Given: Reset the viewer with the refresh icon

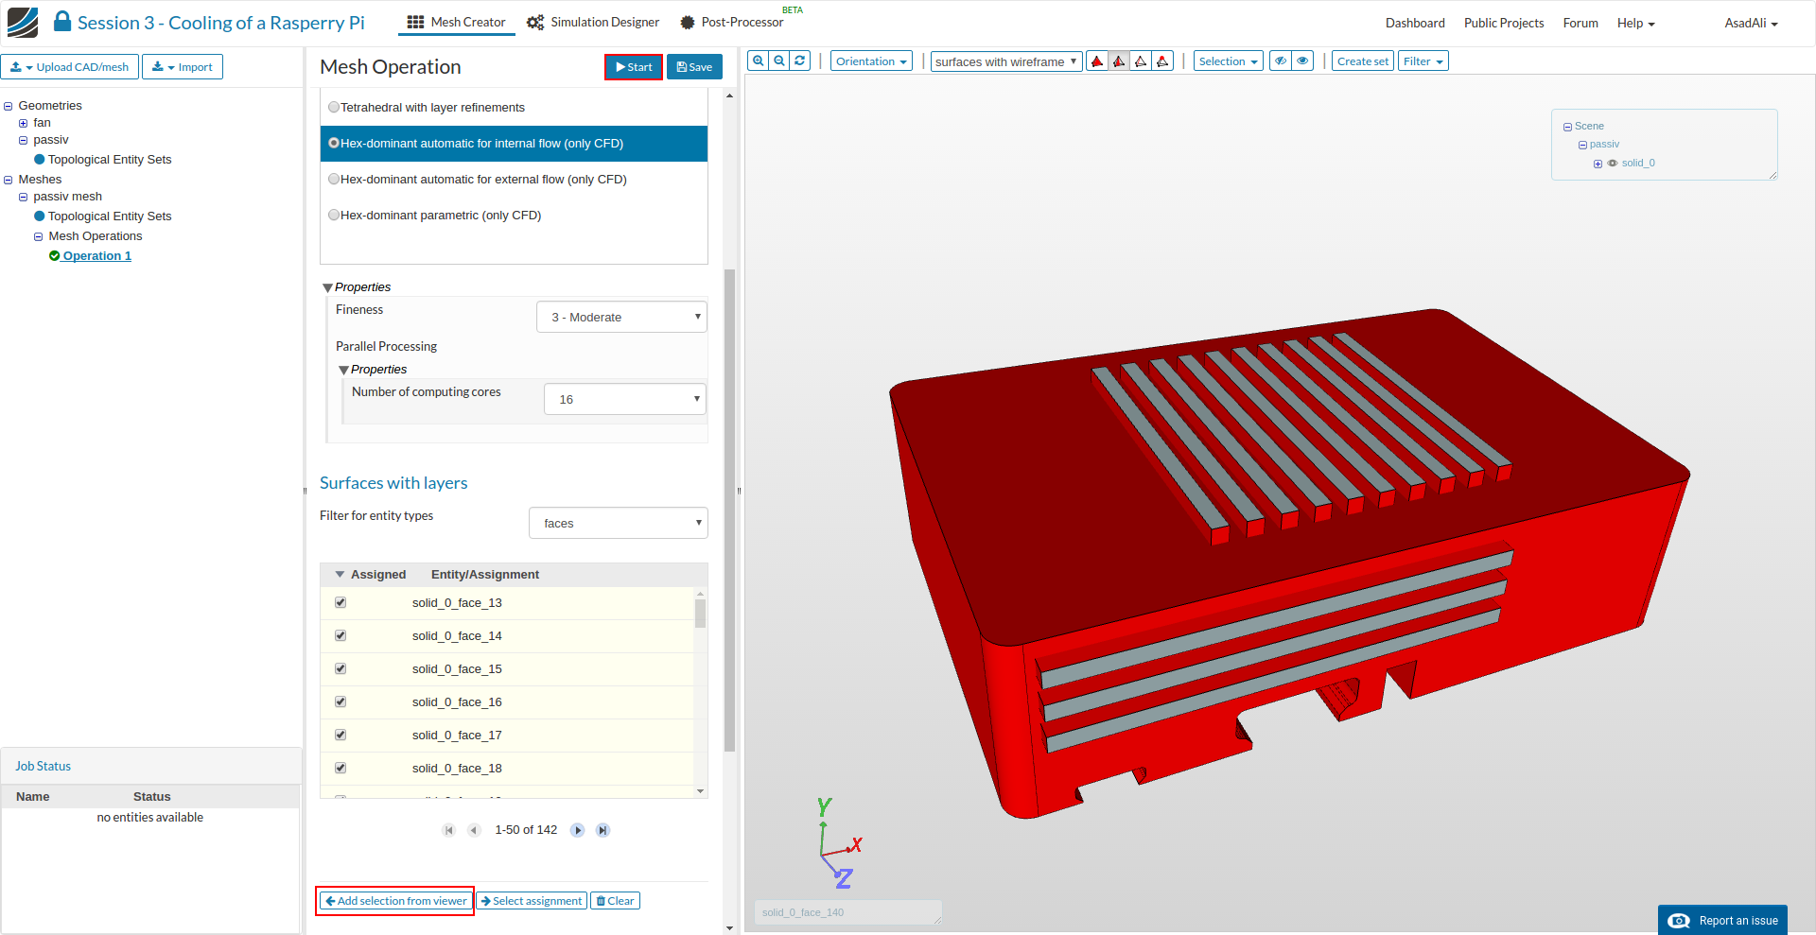Looking at the screenshot, I should coord(800,61).
